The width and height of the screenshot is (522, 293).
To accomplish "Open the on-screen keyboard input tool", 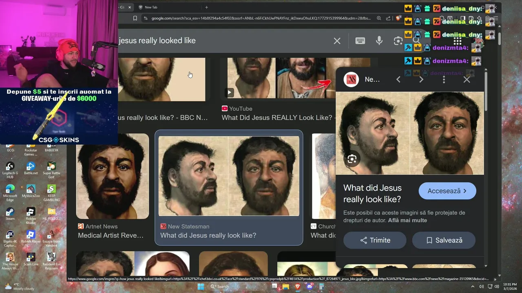I will click(360, 41).
